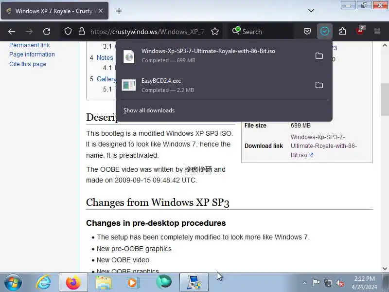Save page to Pocket
Screen dimensions: 389x292
pyautogui.click(x=307, y=31)
